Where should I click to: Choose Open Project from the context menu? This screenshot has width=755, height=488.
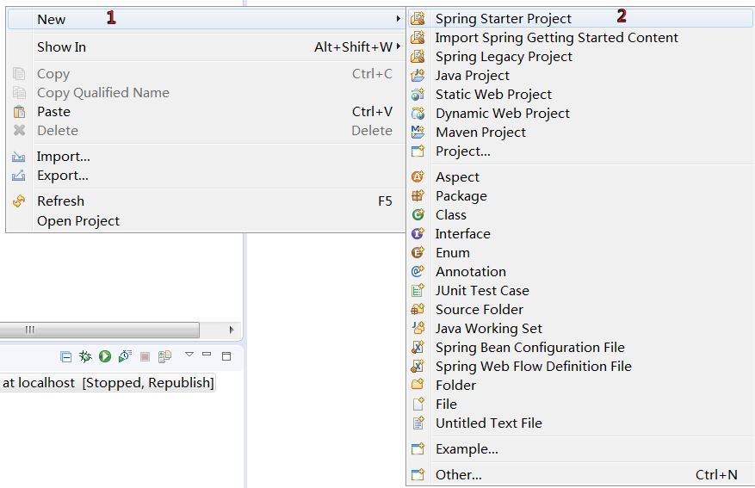coord(207,220)
